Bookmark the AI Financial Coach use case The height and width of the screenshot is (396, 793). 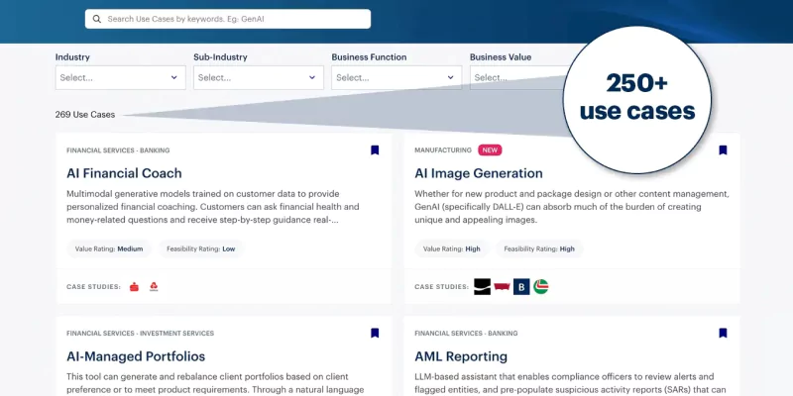pos(375,150)
